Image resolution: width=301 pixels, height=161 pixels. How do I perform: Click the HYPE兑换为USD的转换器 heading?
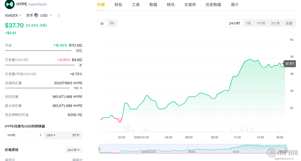pyautogui.click(x=25, y=126)
